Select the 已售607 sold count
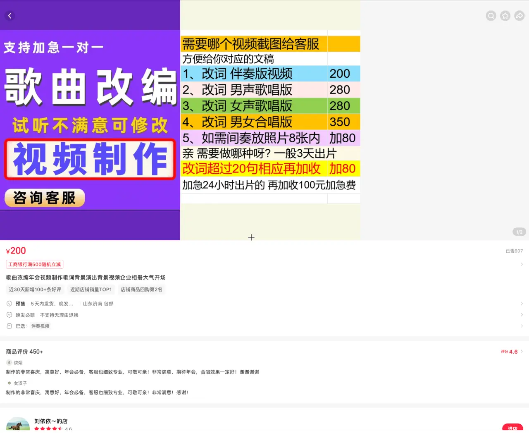This screenshot has height=433, width=529. click(514, 251)
